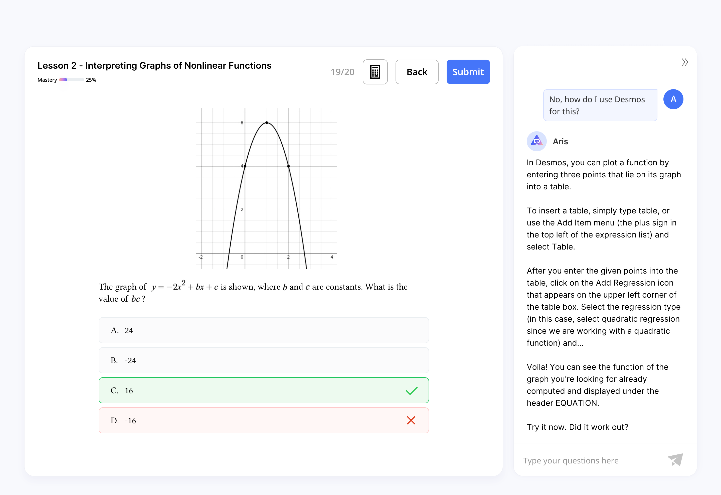Select answer option C. 16

pyautogui.click(x=263, y=391)
